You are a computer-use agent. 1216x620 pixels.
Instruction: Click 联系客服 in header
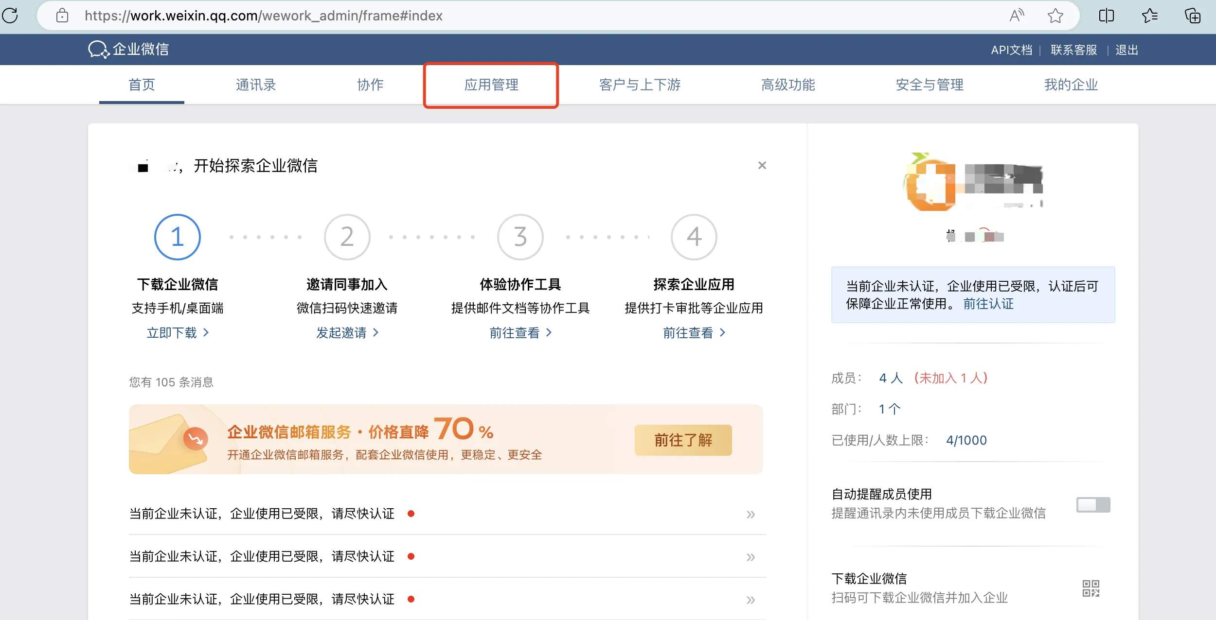click(1073, 50)
